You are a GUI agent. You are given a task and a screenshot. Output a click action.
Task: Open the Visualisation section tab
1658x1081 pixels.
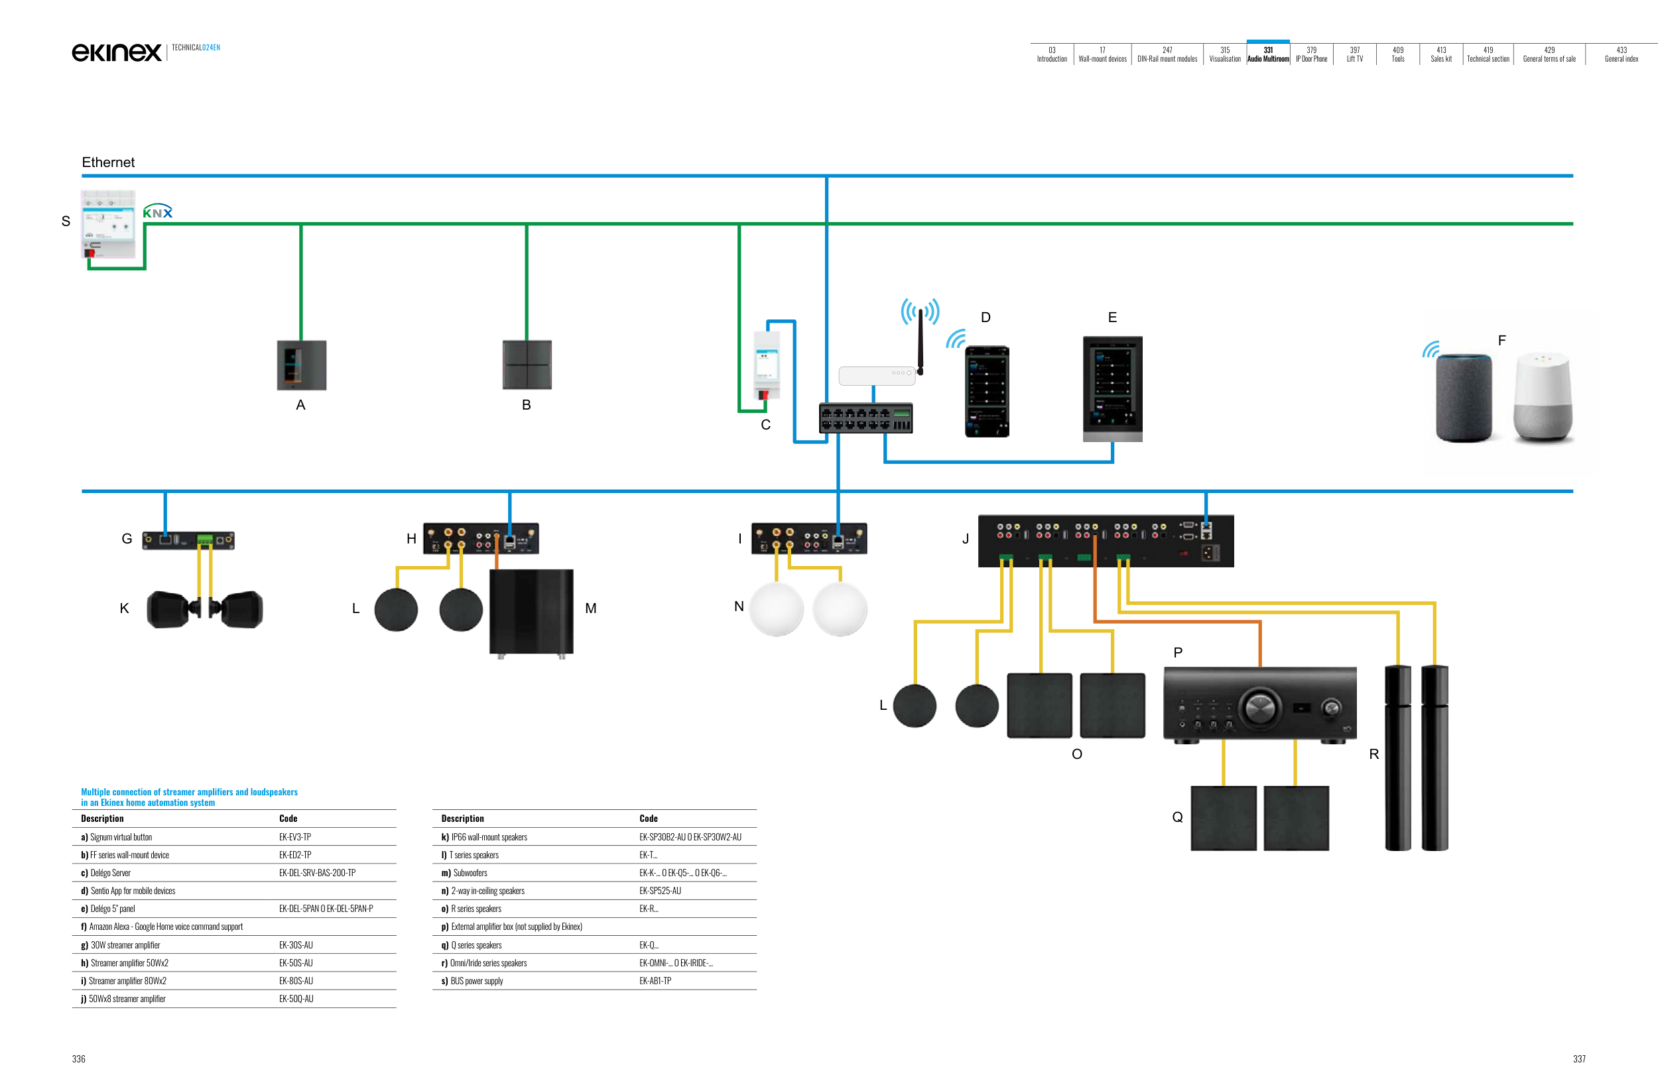(1224, 54)
